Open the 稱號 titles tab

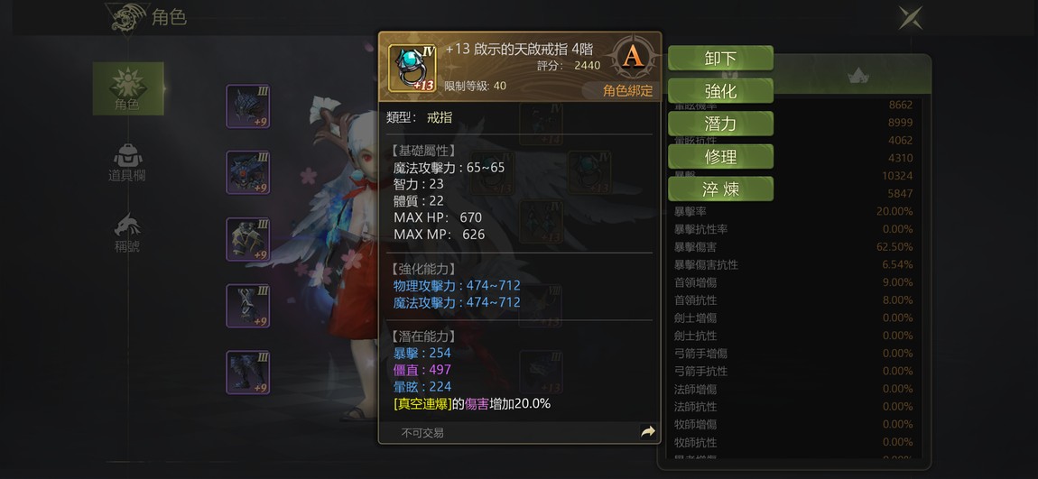(127, 234)
